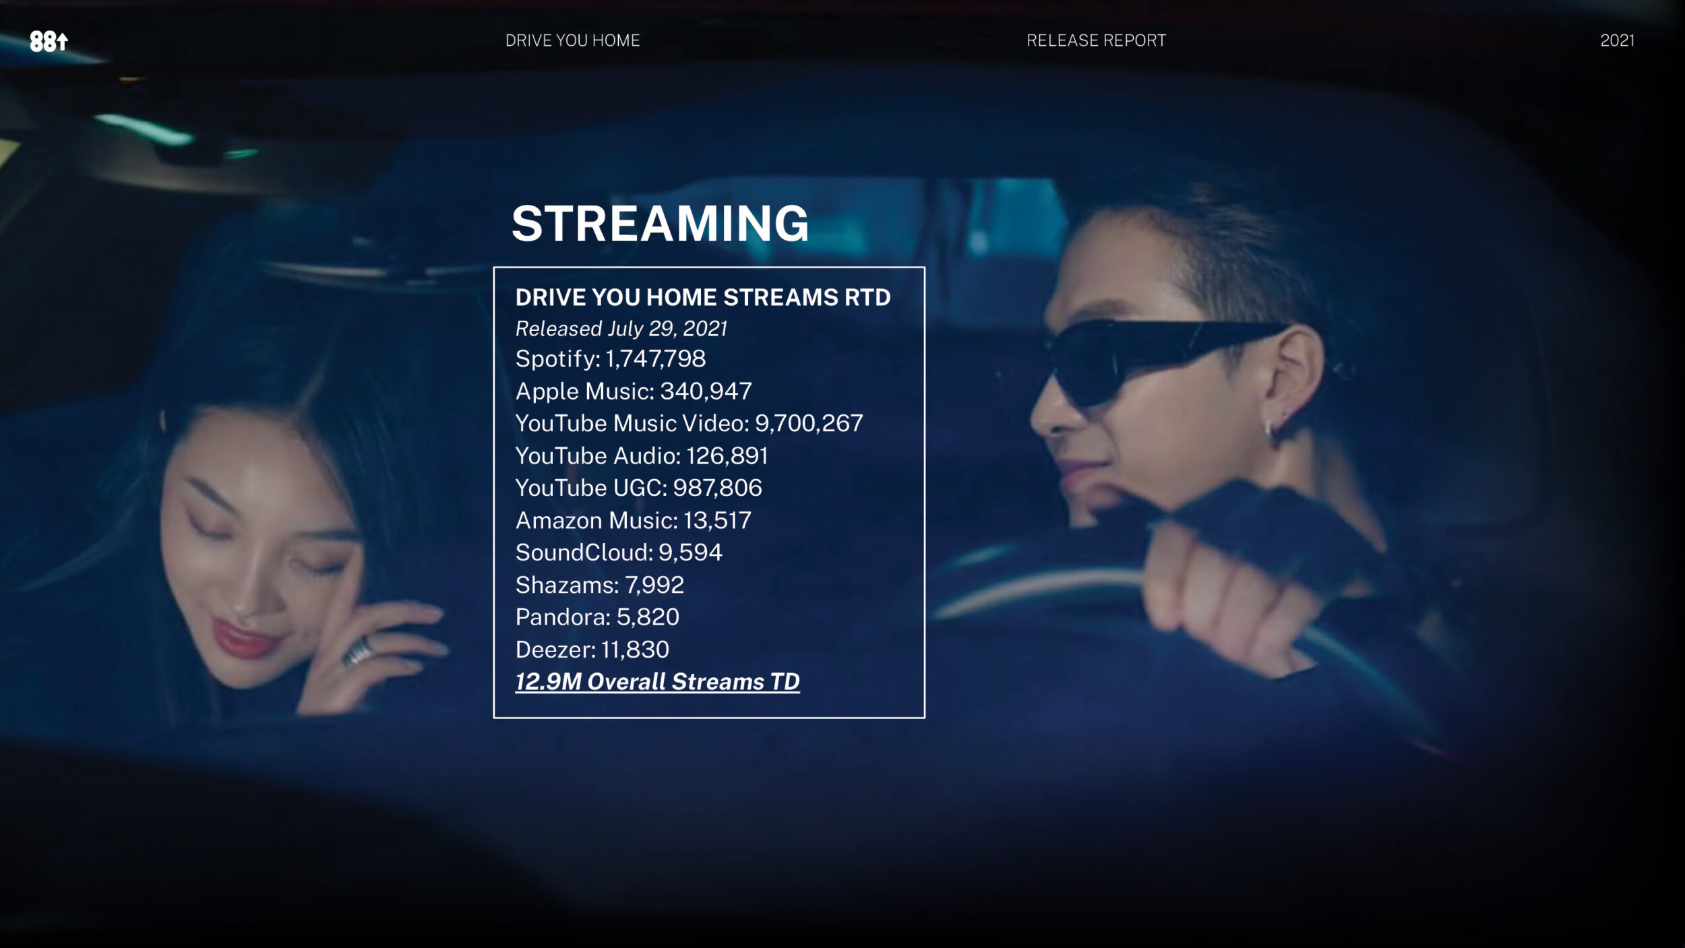Screen dimensions: 1685x948
Task: Click the 2021 year label
Action: (x=1617, y=40)
